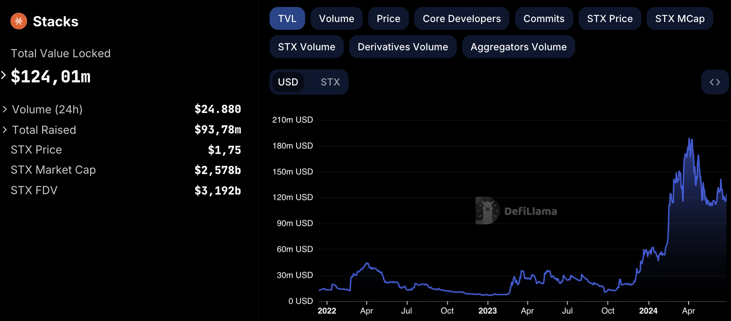Expand the Volume (24h) row chevron
Screen dimensions: 731x321
[5, 109]
